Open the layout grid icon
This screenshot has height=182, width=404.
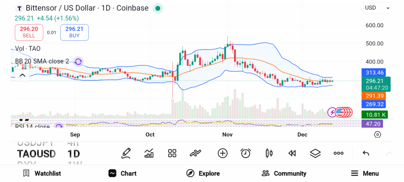[172, 153]
